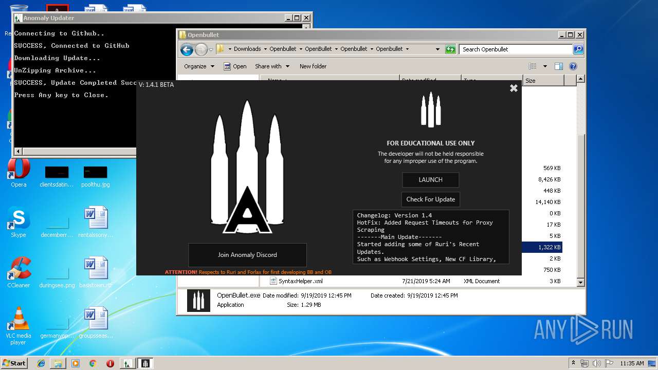Screen dimensions: 658x370
Task: Click scroll left arrow in Anomaly Updater console
Action: coord(19,152)
